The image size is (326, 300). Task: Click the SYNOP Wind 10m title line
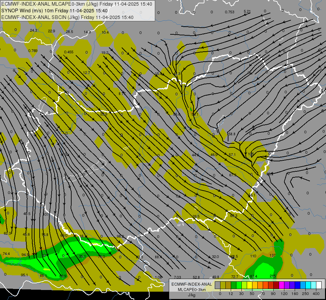coord(54,11)
